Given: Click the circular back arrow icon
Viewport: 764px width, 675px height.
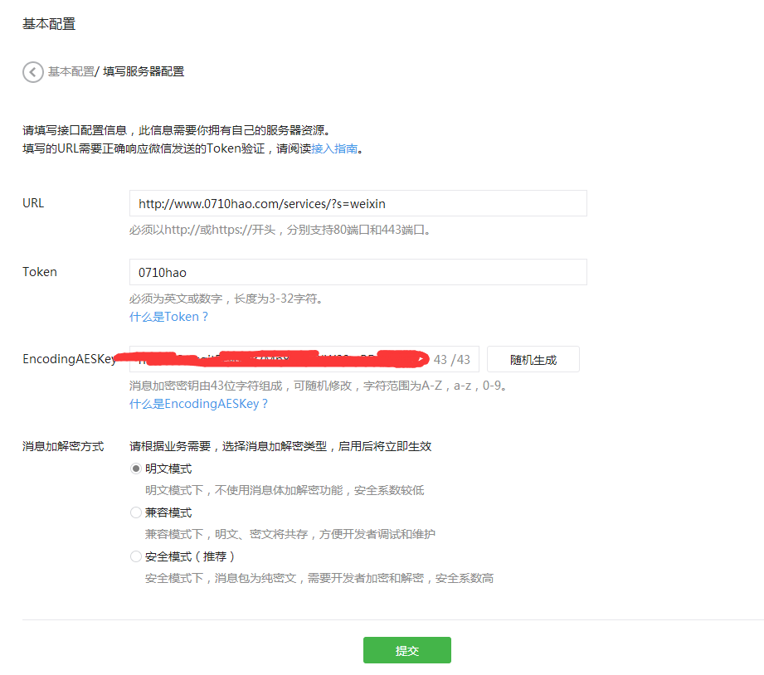Looking at the screenshot, I should [x=32, y=72].
